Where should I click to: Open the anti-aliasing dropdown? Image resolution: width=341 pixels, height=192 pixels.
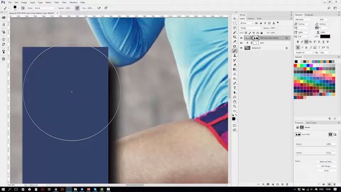pyautogui.click(x=325, y=53)
